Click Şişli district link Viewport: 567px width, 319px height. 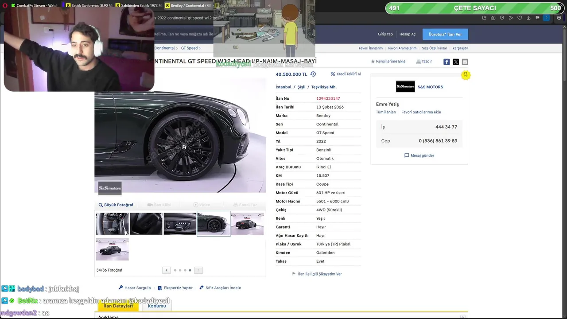302,87
